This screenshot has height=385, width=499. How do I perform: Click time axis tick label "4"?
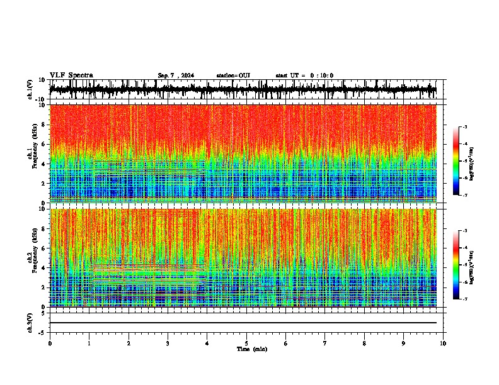(207, 343)
